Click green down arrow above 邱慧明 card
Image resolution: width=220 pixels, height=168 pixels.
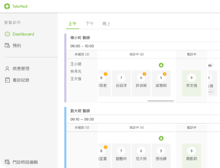tap(161, 65)
